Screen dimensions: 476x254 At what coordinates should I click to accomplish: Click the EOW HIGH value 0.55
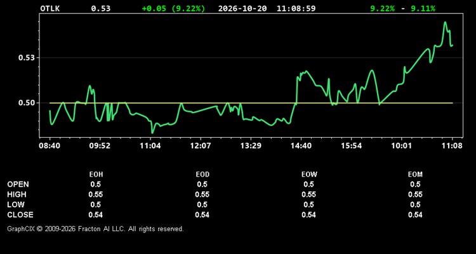click(308, 194)
